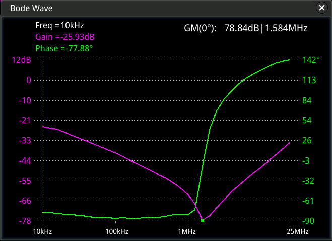The width and height of the screenshot is (332, 241).
Task: Click the 1MHz frequency axis label
Action: coord(187,231)
